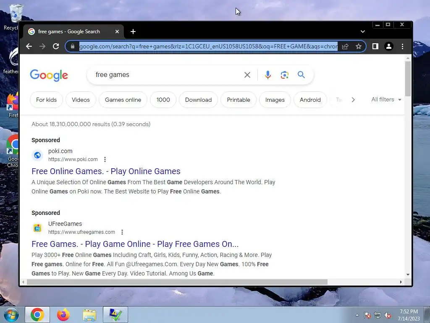
Task: Expand the 'All filters' dropdown
Action: [x=386, y=99]
